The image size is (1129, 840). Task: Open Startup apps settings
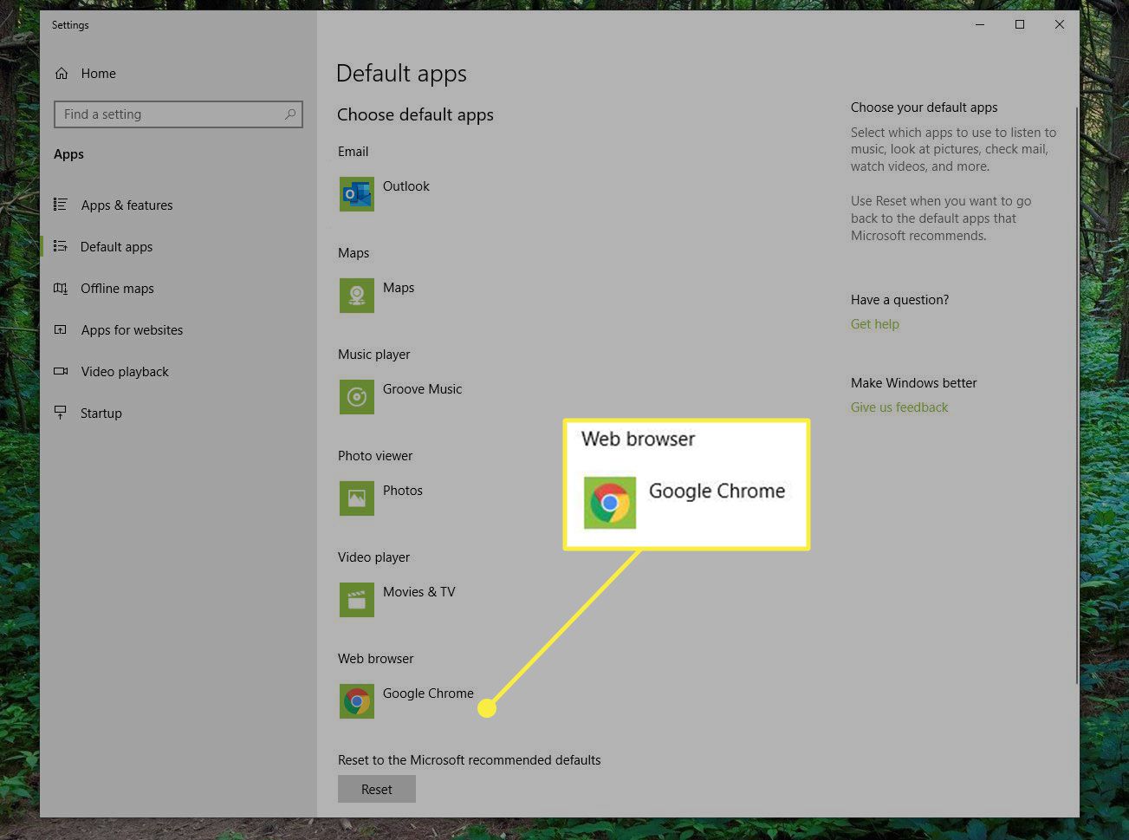pos(101,413)
